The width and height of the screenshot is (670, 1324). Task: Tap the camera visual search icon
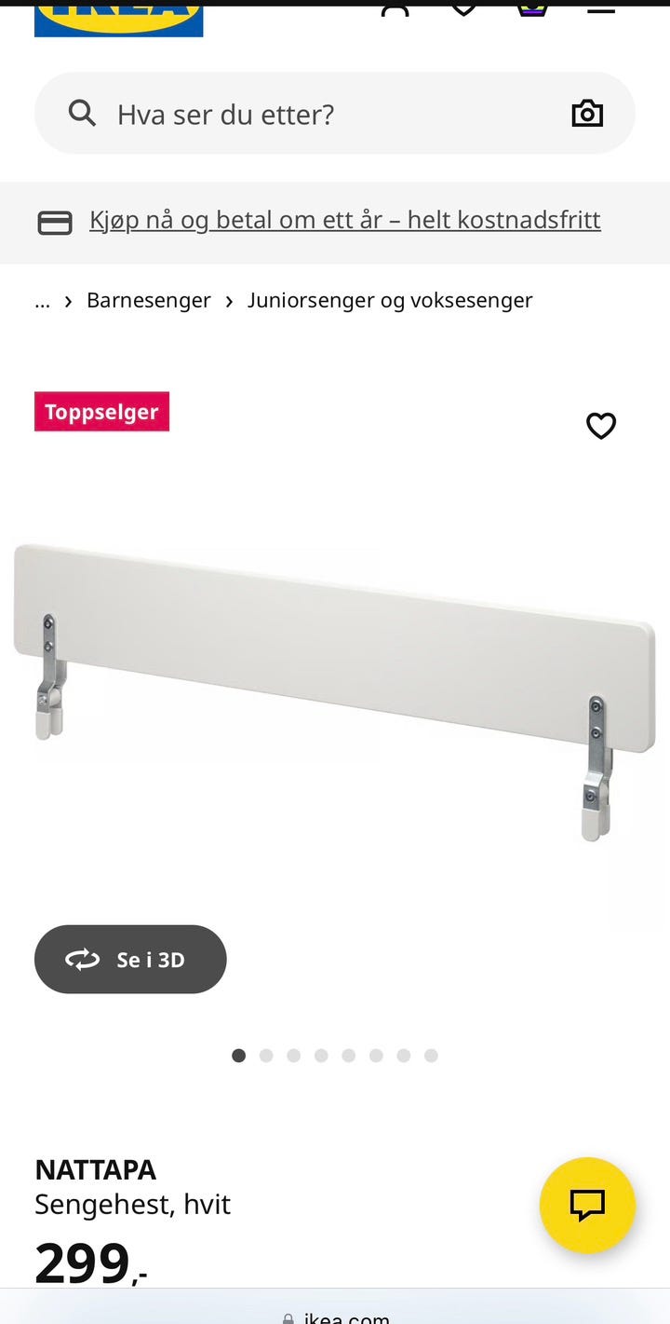[x=587, y=114]
